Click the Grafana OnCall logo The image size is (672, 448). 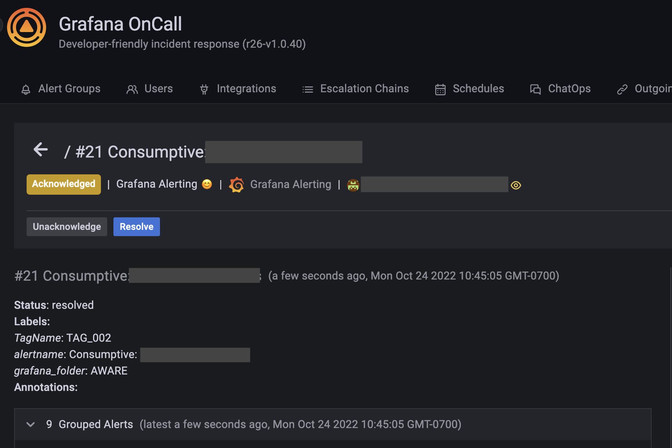26,27
